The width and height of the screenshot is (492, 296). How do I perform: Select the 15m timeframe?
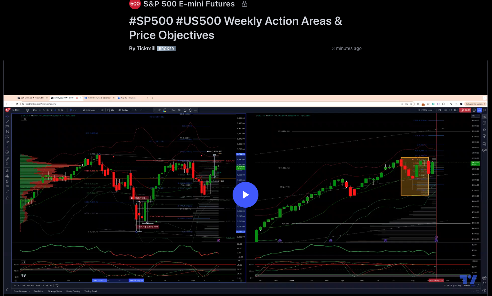click(35, 110)
